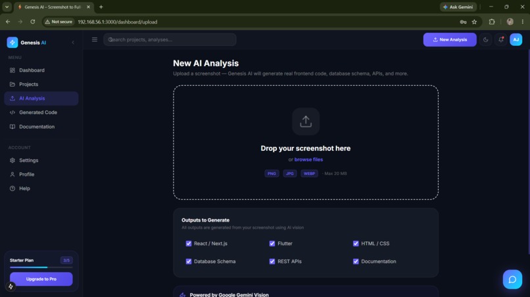The width and height of the screenshot is (530, 297).
Task: Click Upgrade to Pro button
Action: (x=41, y=279)
